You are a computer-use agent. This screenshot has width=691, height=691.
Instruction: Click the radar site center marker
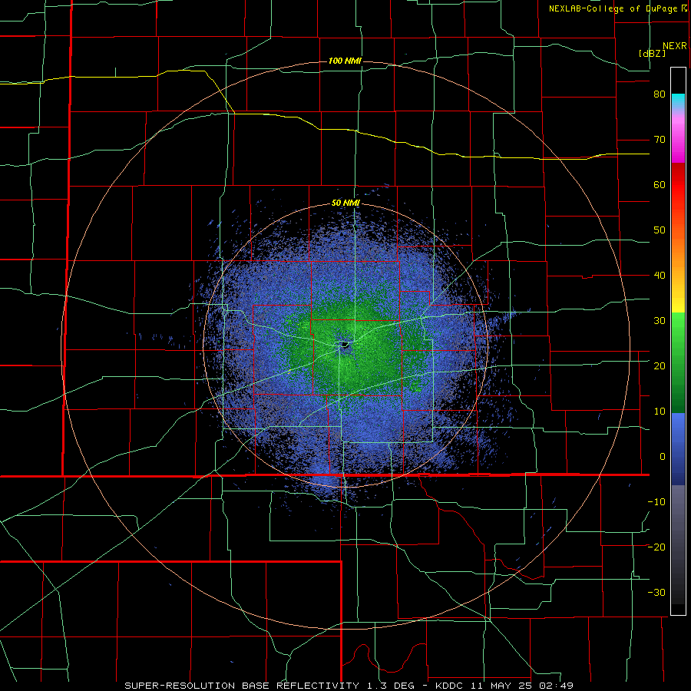[x=345, y=345]
